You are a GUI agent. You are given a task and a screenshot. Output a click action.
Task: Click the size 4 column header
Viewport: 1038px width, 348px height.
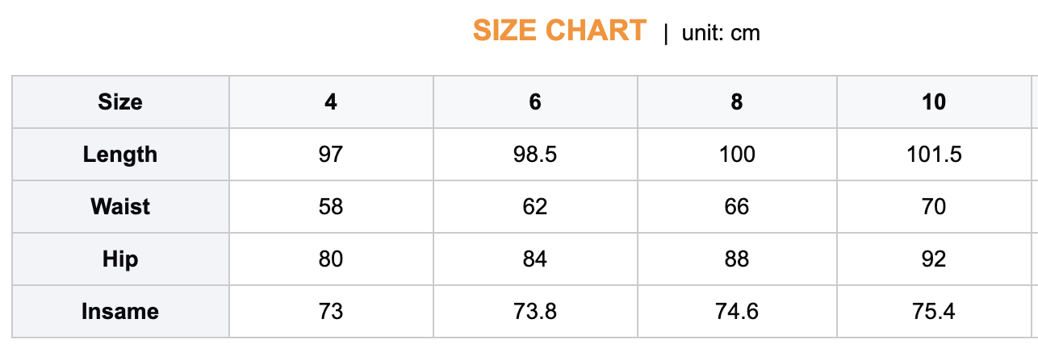pos(331,102)
